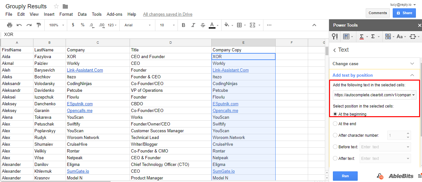This screenshot has height=182, width=422.
Task: Click the Redo arrow icon
Action: pyautogui.click(x=29, y=25)
